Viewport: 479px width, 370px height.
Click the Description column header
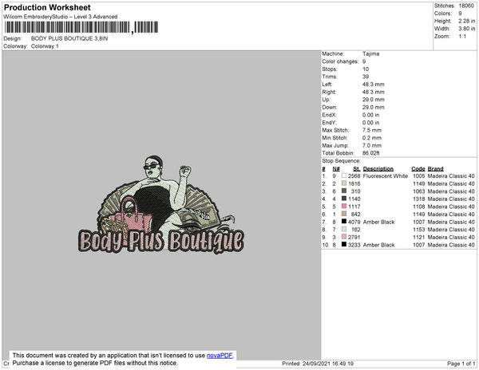point(378,169)
